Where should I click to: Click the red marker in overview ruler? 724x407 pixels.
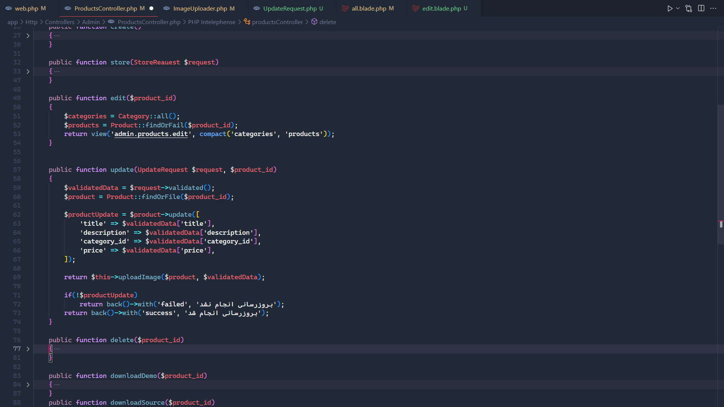[721, 222]
